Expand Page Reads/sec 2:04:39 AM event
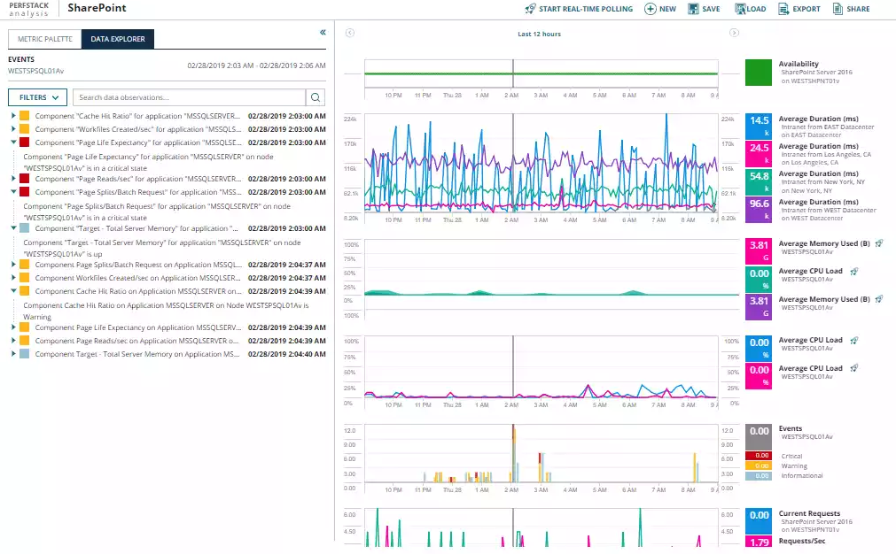Screen dimensions: 896x554 [x=13, y=341]
